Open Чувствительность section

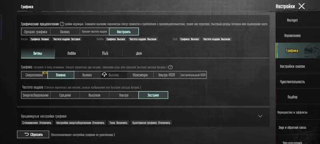pos(298,82)
